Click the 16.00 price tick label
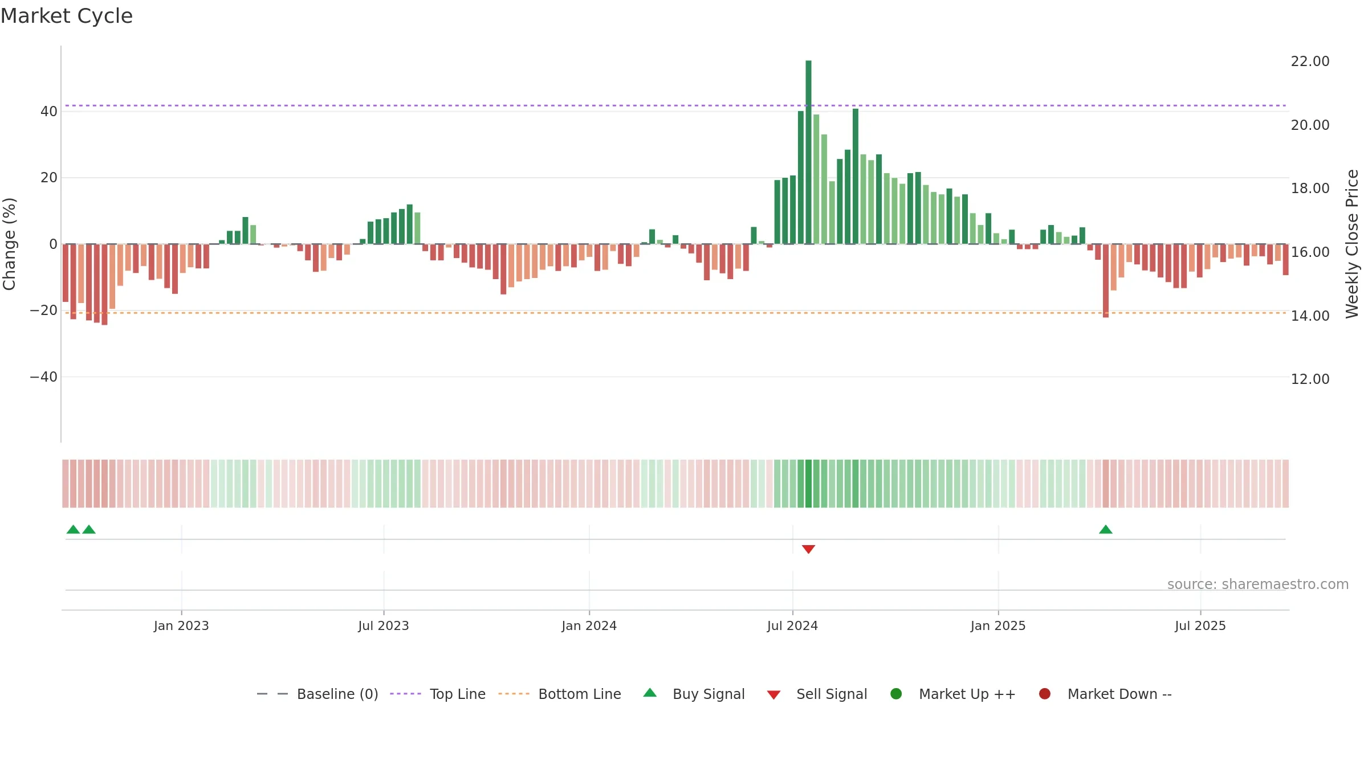This screenshot has width=1368, height=769. [x=1310, y=252]
